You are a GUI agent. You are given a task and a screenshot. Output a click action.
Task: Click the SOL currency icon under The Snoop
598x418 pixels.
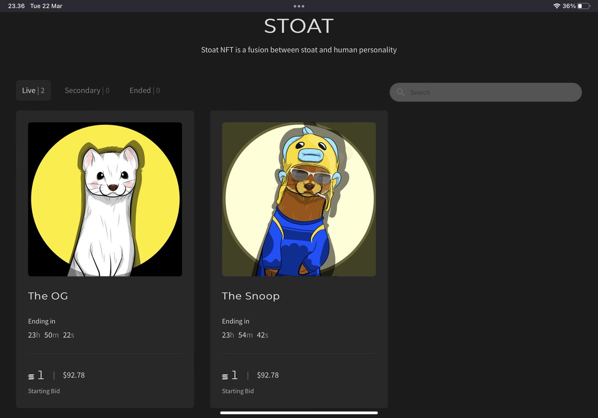pyautogui.click(x=225, y=375)
